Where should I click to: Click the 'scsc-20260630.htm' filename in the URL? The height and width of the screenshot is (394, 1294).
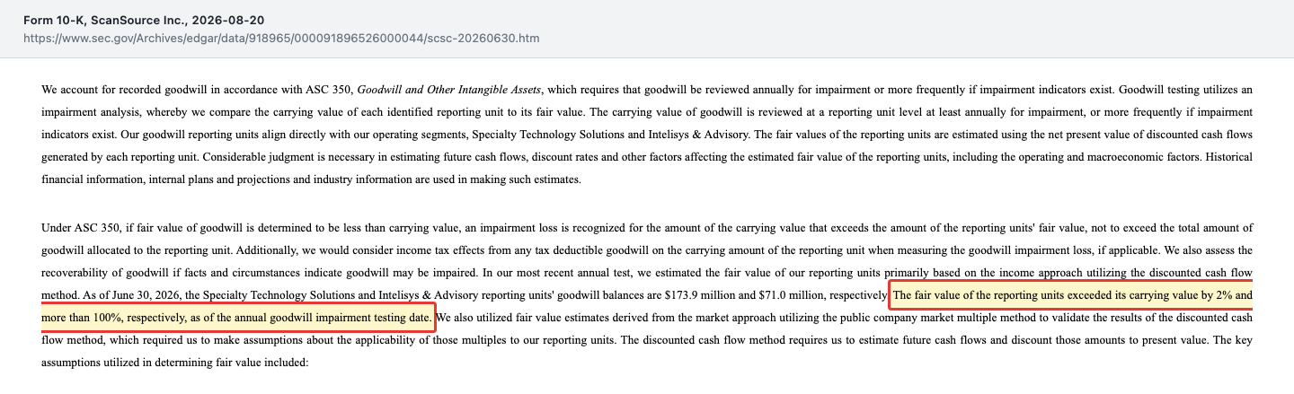(485, 39)
